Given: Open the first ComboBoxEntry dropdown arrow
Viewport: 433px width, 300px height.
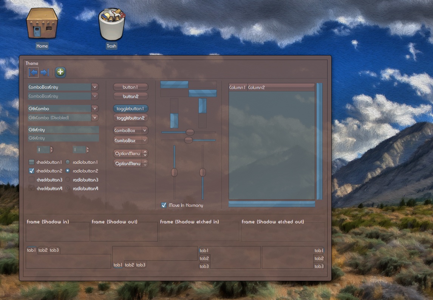Looking at the screenshot, I should [x=95, y=87].
